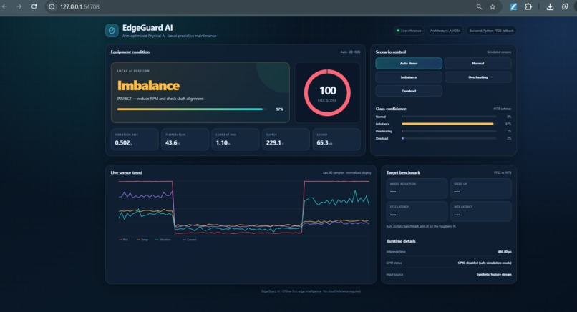The image size is (577, 312).
Task: Click the "Equipment condition" panel title
Action: tap(130, 52)
